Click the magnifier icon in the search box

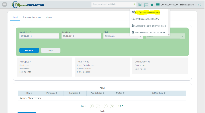(x=134, y=5)
